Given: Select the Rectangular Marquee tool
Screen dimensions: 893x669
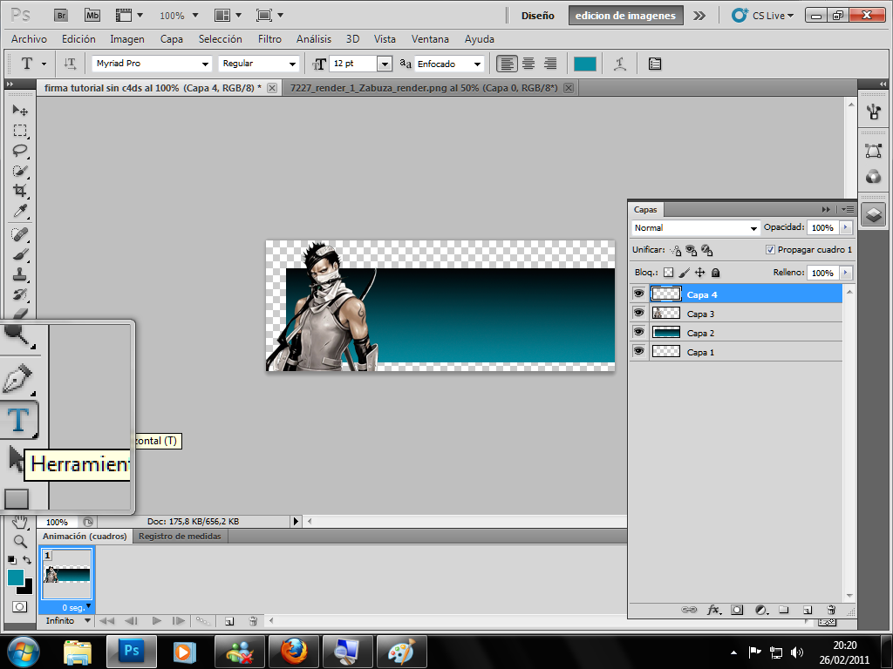Looking at the screenshot, I should pos(20,131).
